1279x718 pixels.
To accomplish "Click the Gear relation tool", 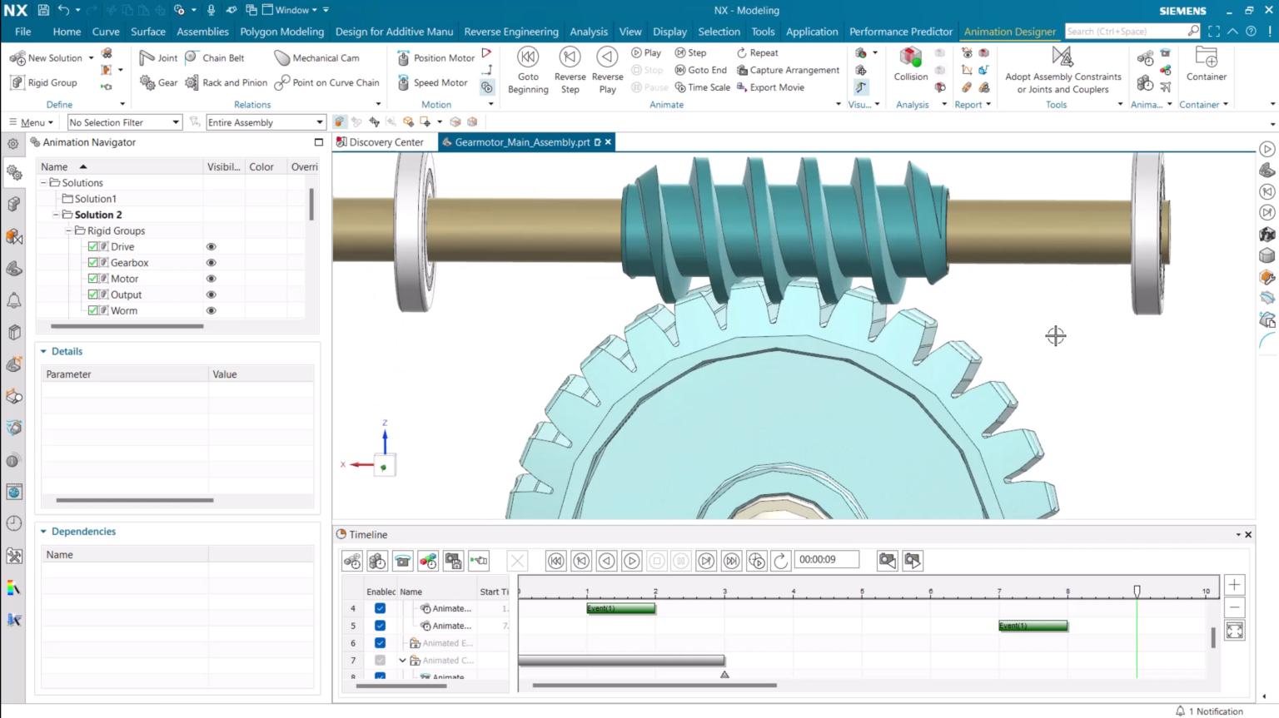I will (x=158, y=82).
